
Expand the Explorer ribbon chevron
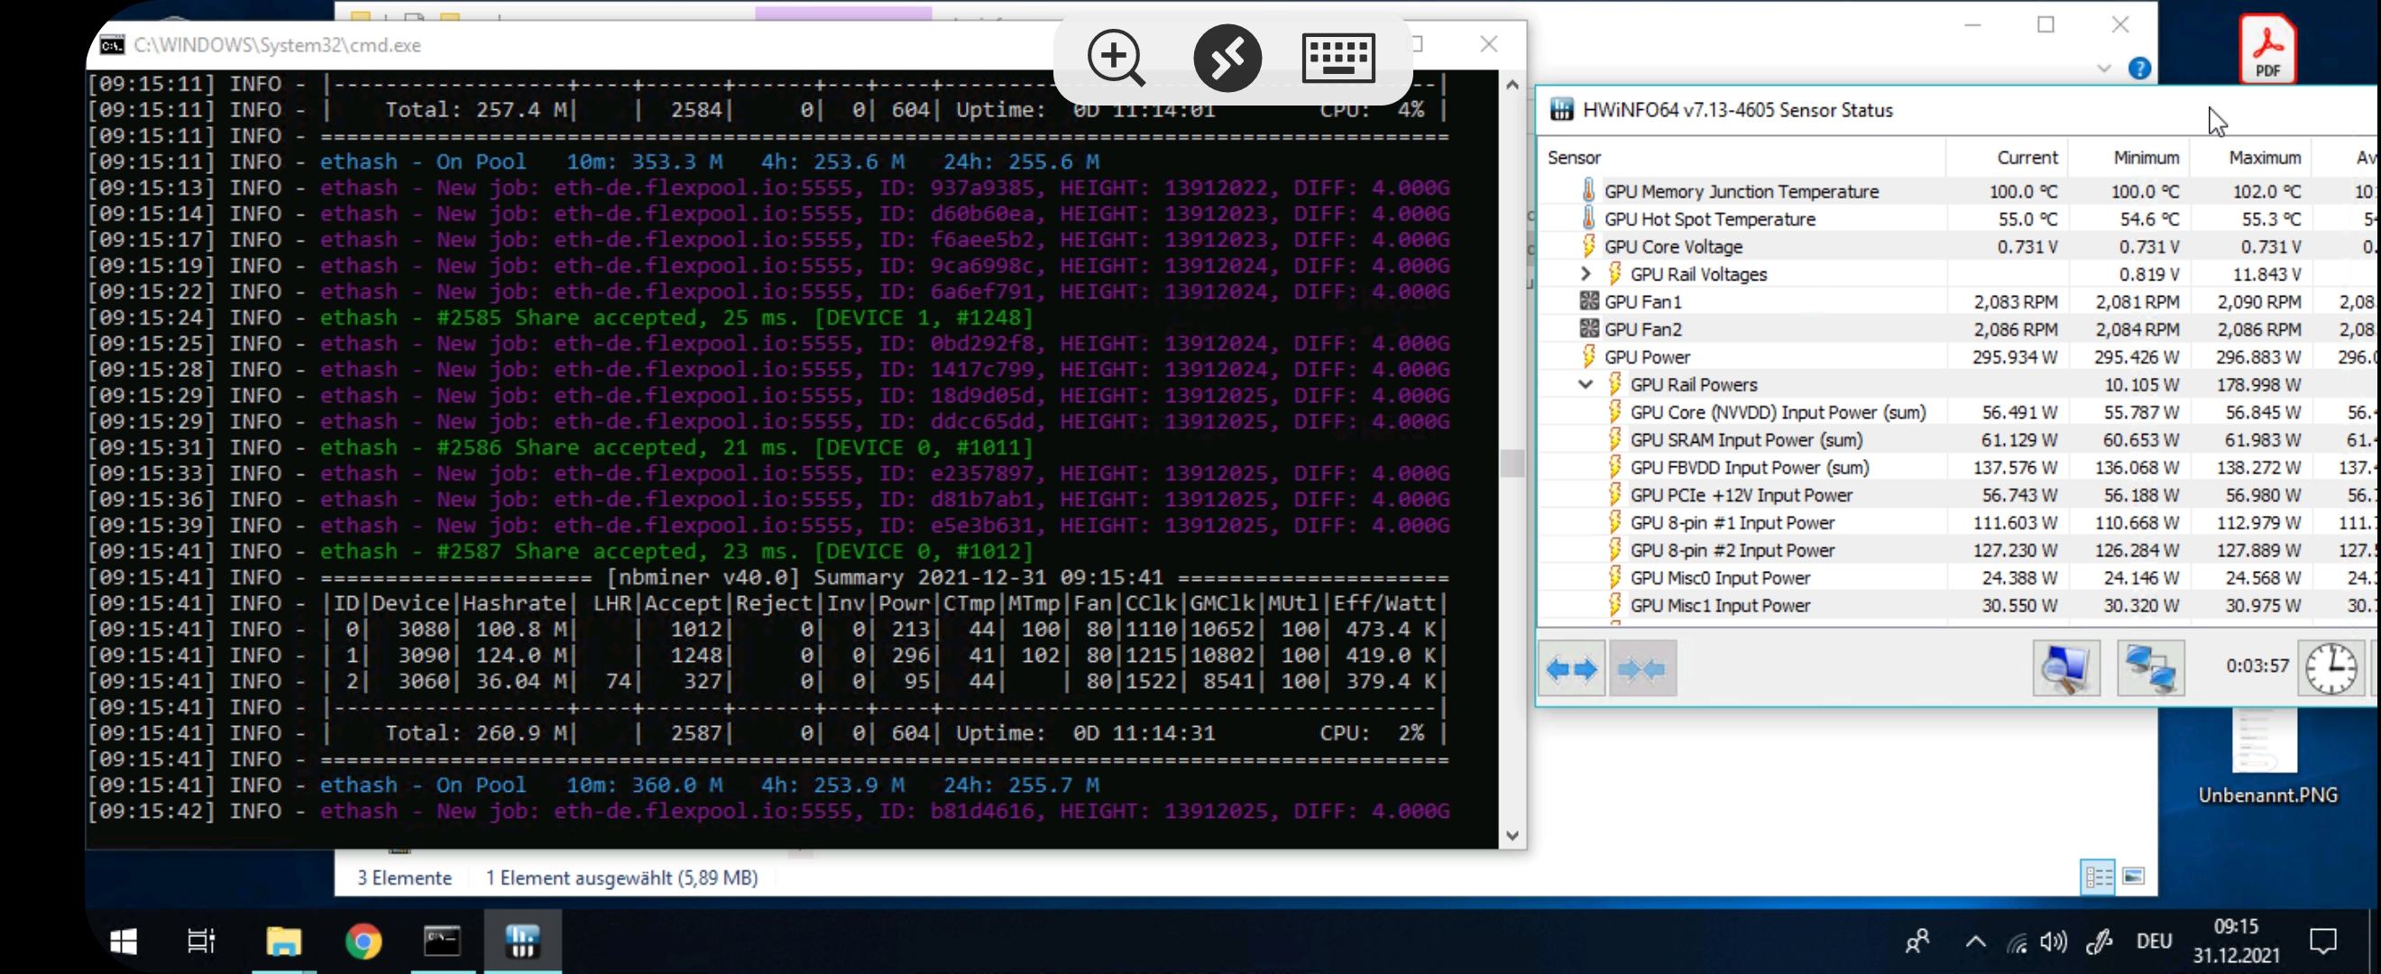click(x=2104, y=69)
